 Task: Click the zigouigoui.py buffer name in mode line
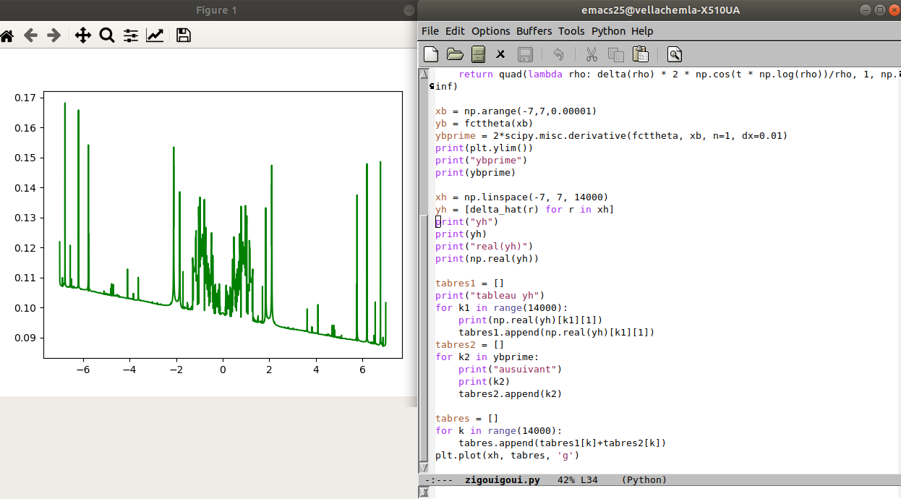503,479
